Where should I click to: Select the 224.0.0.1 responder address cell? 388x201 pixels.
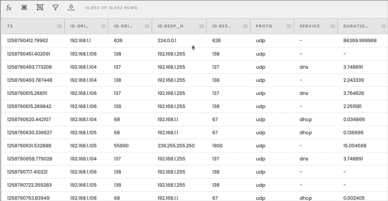(x=167, y=41)
